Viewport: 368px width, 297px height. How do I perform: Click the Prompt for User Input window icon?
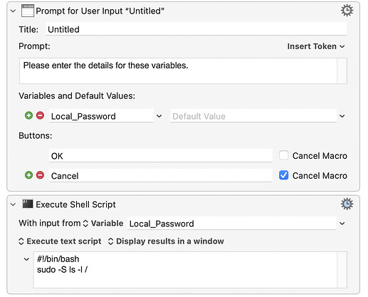pyautogui.click(x=28, y=11)
